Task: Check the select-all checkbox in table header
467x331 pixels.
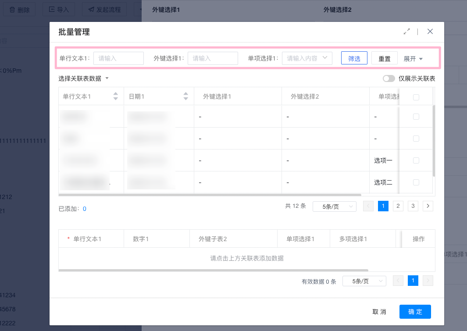Action: [416, 97]
